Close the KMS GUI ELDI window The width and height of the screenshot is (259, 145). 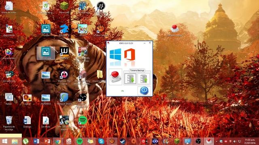point(150,43)
